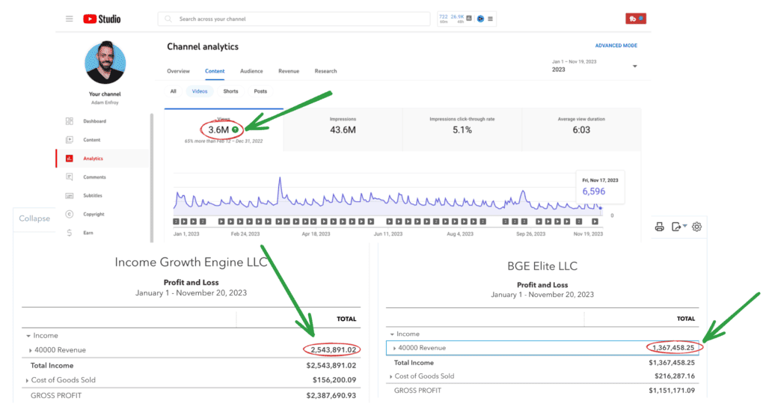Open the settings gear above BGE Elite report

tap(696, 227)
